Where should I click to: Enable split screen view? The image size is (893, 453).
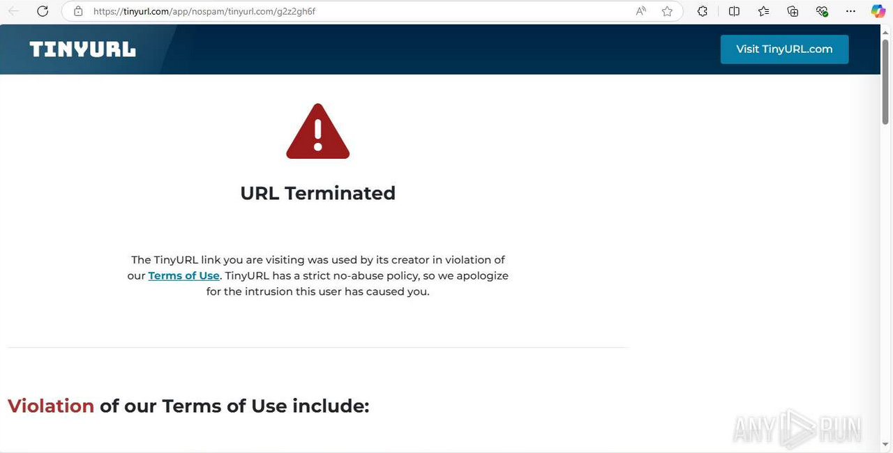(734, 11)
